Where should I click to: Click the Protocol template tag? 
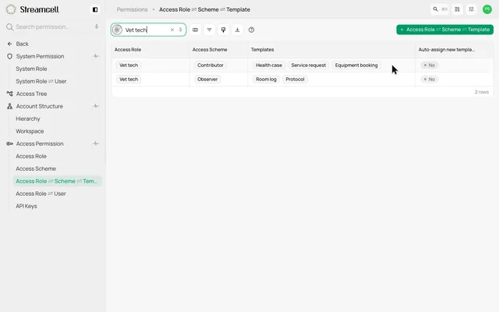(x=295, y=79)
